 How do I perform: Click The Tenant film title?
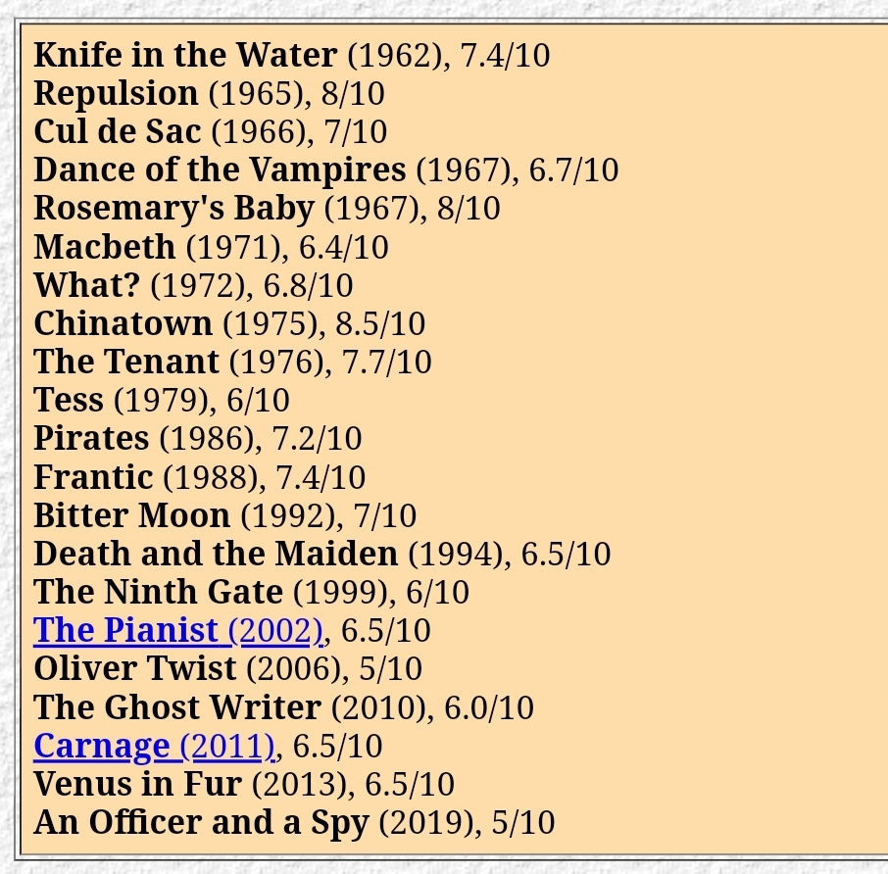click(x=126, y=362)
